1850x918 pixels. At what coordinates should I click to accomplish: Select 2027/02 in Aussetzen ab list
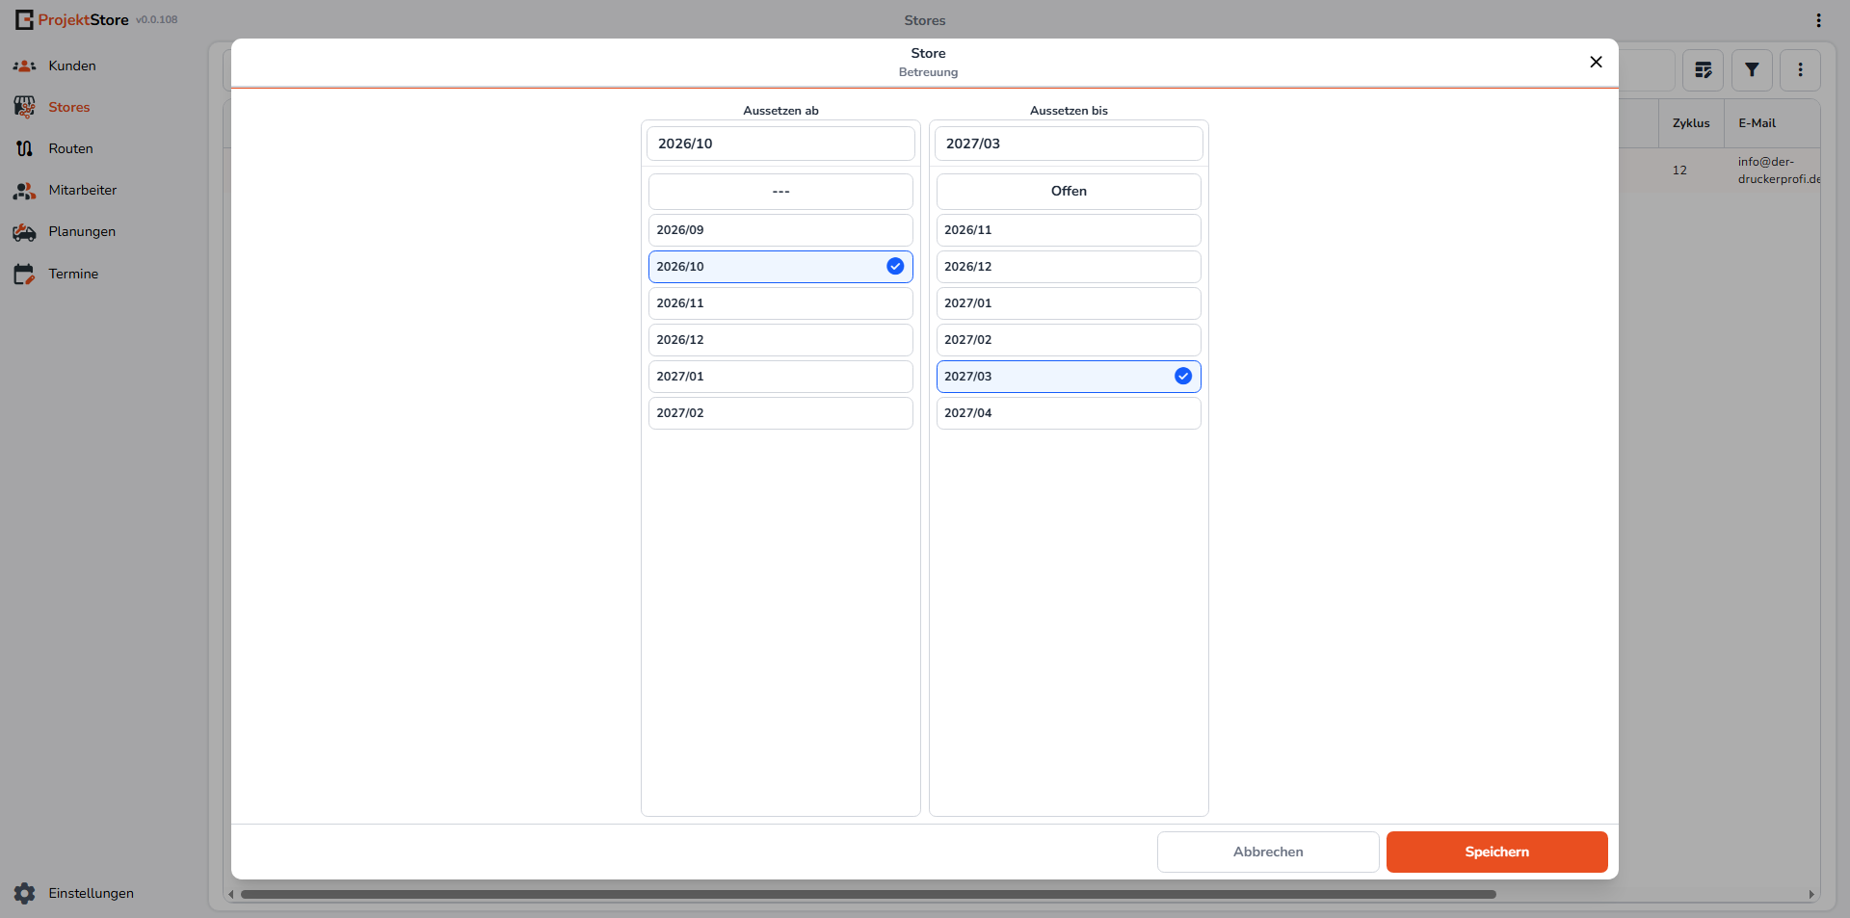point(780,413)
